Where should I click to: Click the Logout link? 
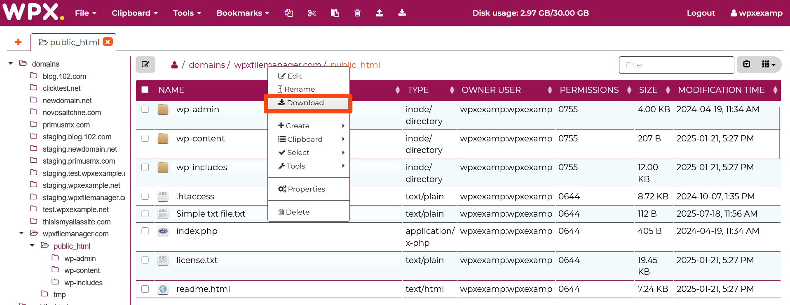[701, 13]
